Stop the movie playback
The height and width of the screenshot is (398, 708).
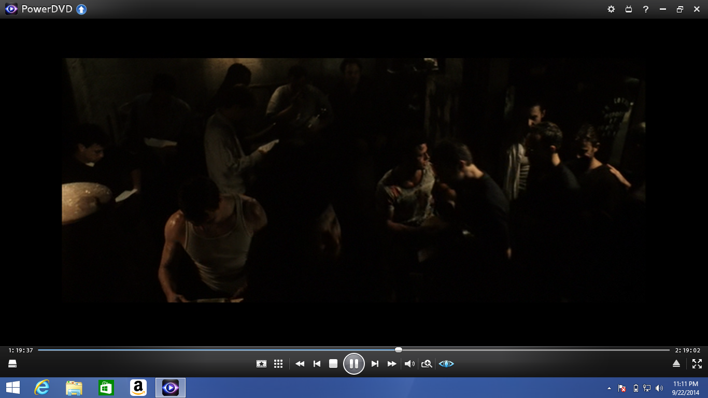click(333, 364)
